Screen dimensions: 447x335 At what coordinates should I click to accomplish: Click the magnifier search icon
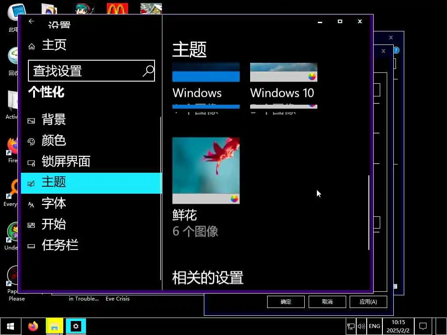(148, 71)
